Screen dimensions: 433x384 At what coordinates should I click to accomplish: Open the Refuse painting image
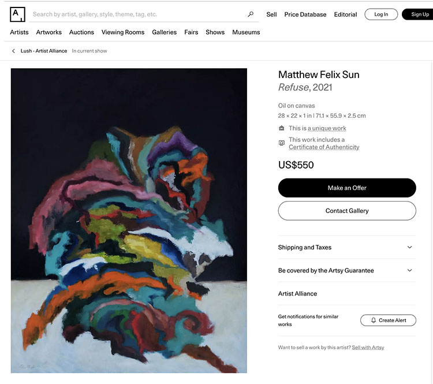pyautogui.click(x=129, y=221)
